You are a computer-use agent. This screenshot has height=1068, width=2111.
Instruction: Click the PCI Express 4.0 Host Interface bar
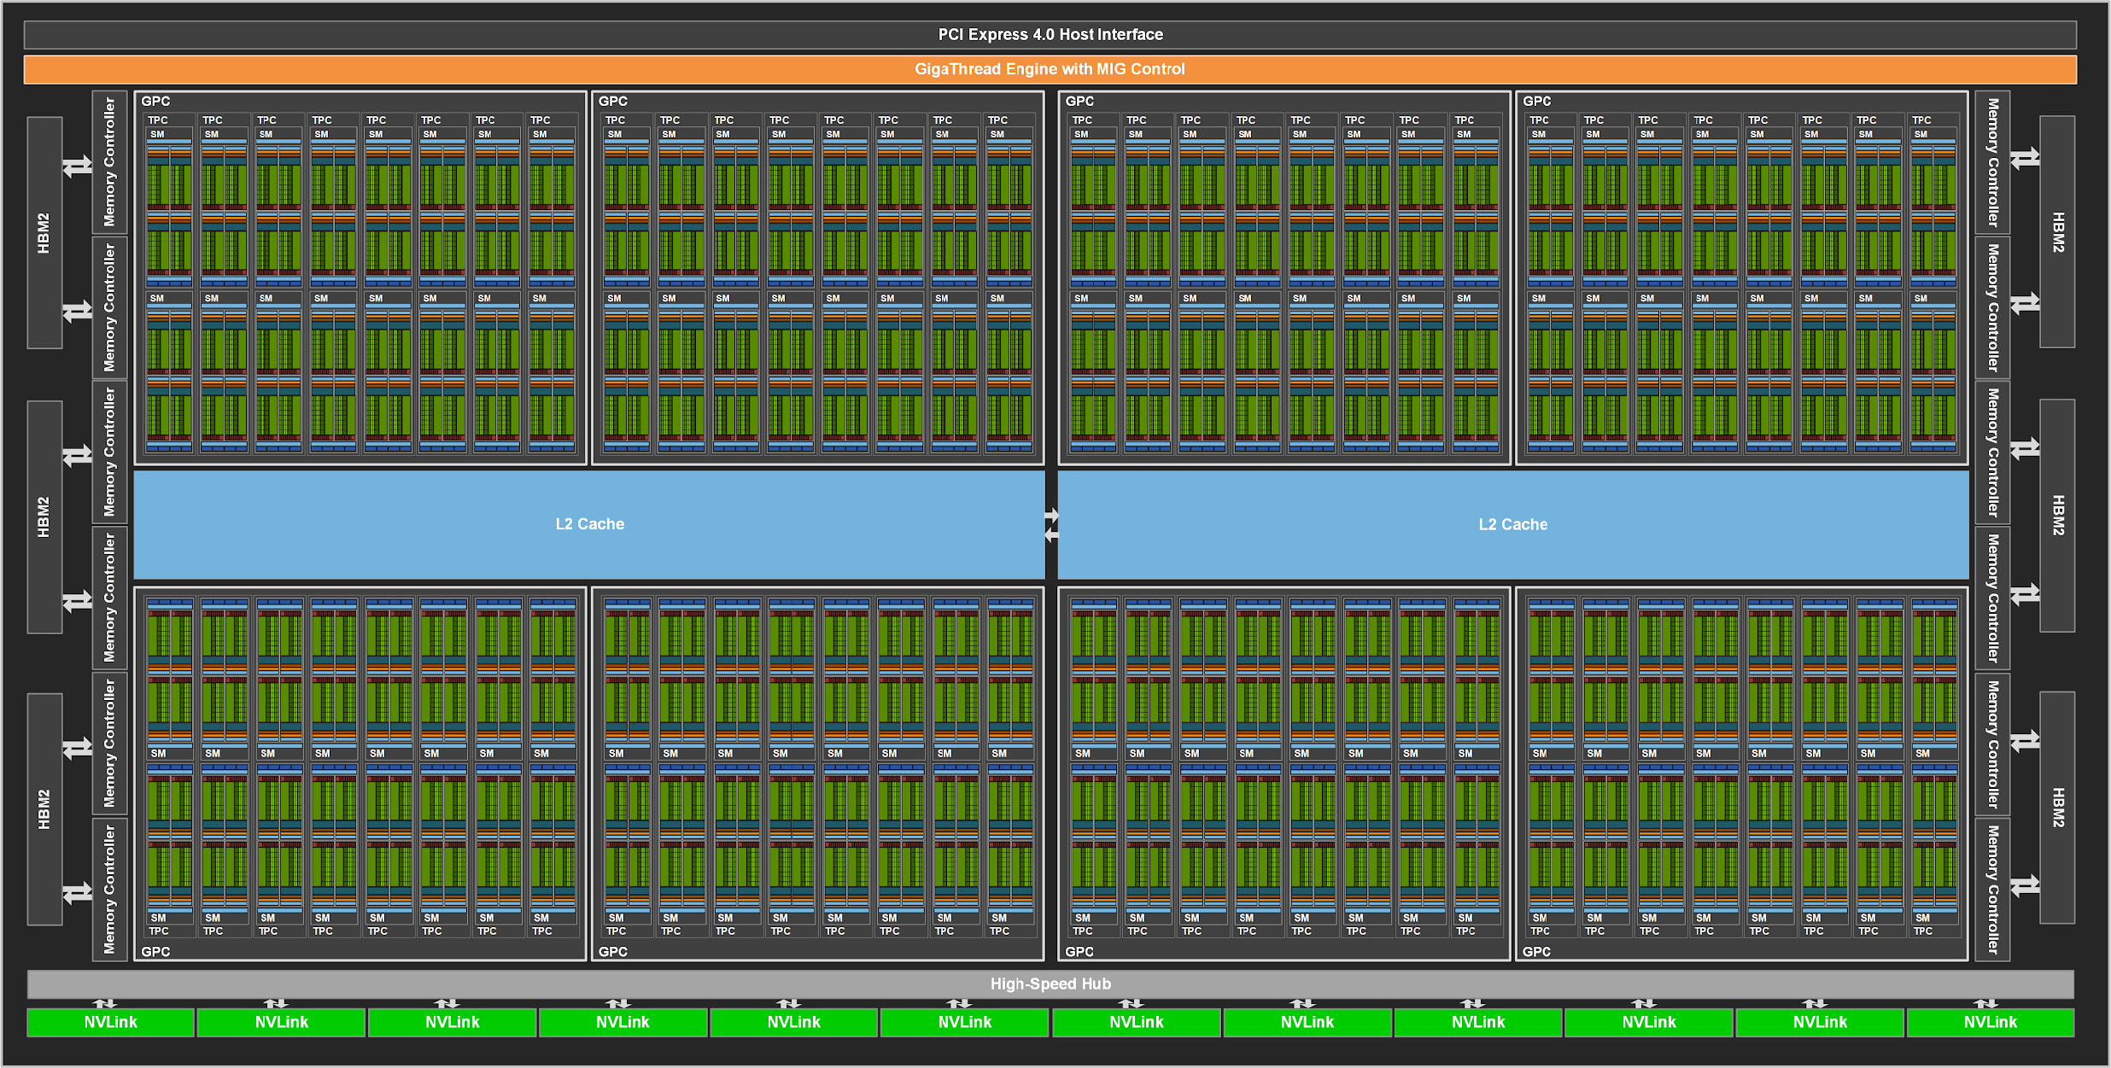point(1050,34)
